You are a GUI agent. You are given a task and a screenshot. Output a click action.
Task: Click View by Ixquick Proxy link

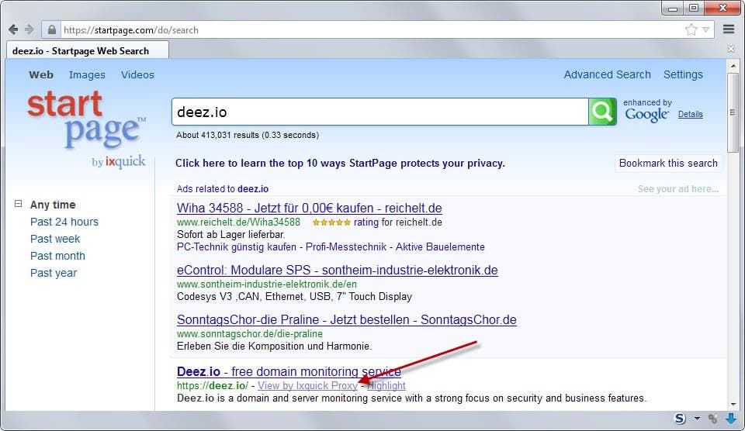point(307,386)
